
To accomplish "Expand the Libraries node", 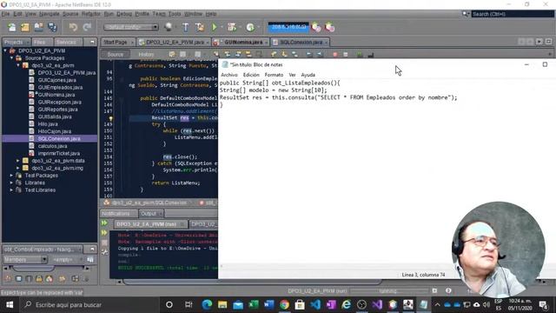I will 11,183.
